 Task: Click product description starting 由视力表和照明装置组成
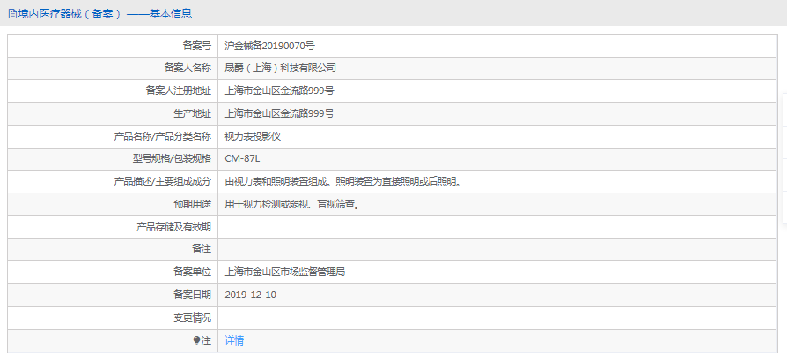click(x=343, y=181)
